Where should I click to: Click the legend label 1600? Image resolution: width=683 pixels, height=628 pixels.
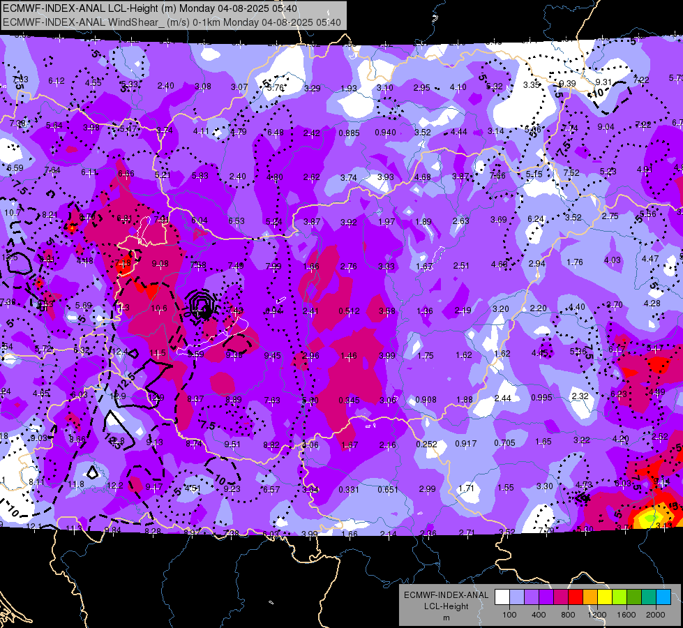[626, 615]
